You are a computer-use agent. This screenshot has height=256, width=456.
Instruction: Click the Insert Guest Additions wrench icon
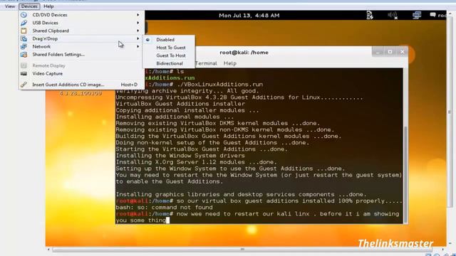pyautogui.click(x=24, y=85)
